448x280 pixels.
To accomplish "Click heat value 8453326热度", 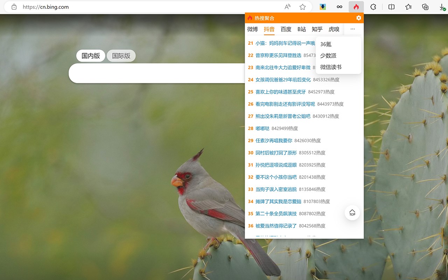I will (x=326, y=80).
